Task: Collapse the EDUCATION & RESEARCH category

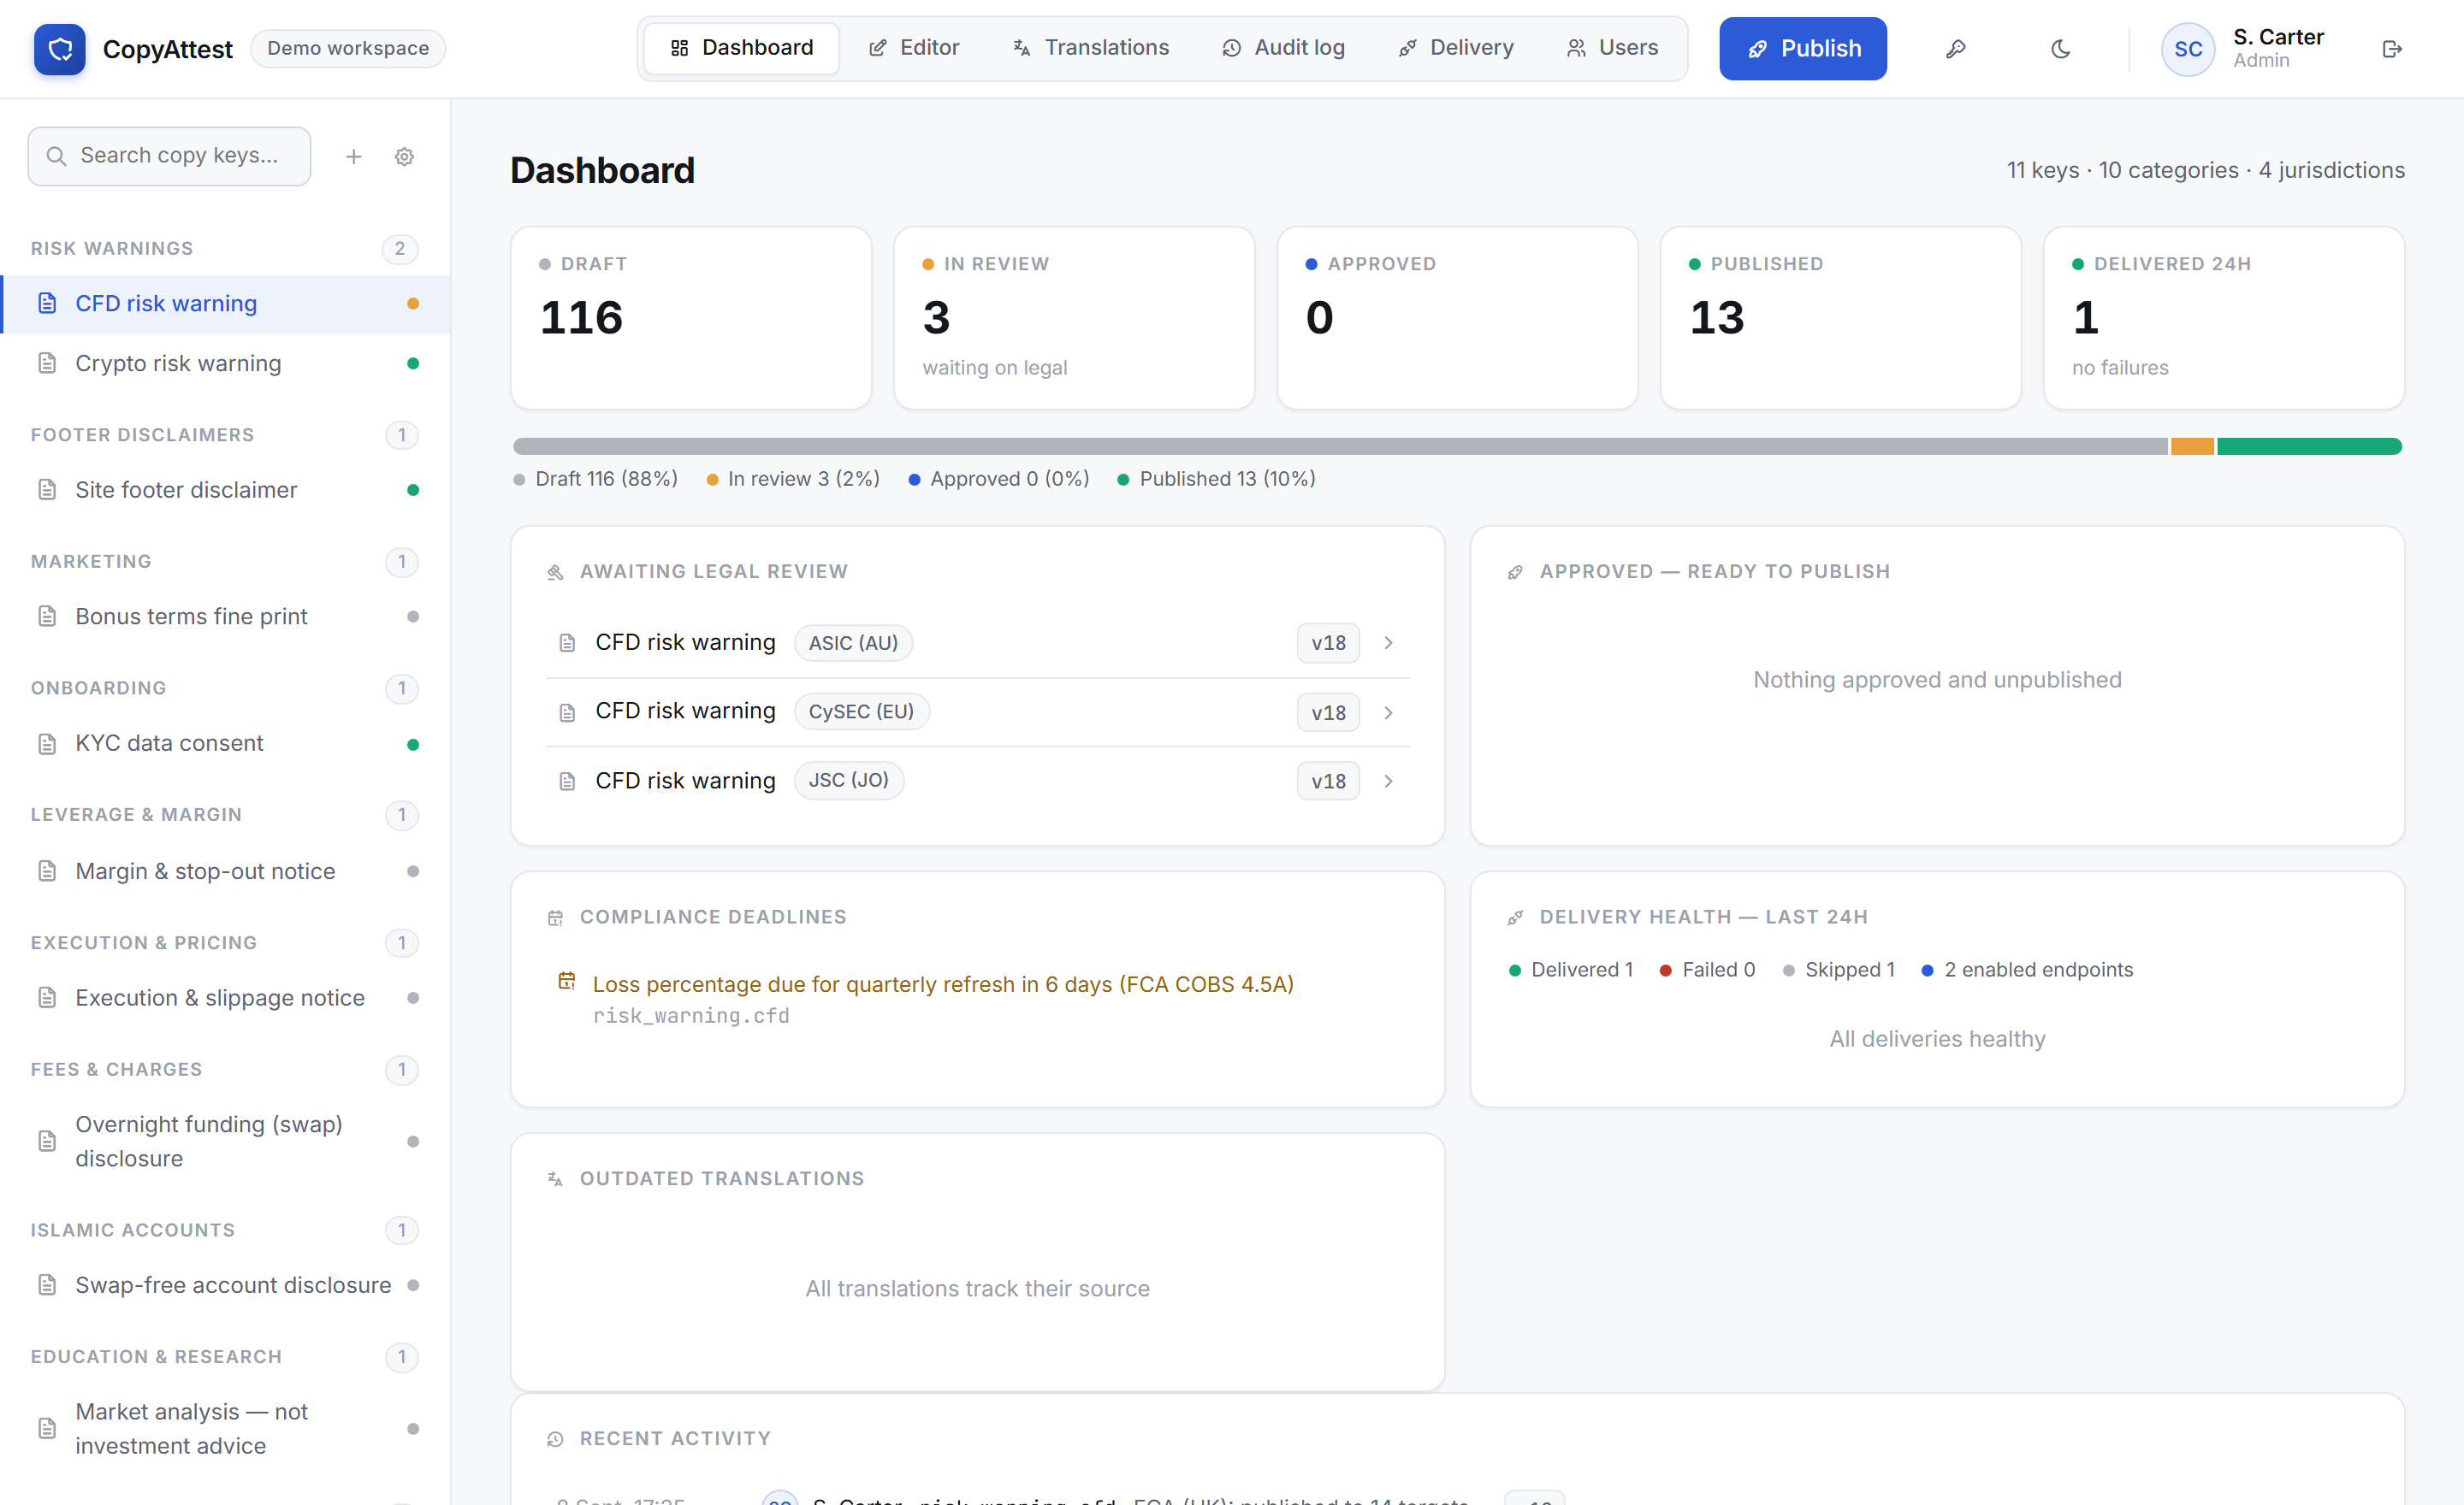Action: 224,1357
